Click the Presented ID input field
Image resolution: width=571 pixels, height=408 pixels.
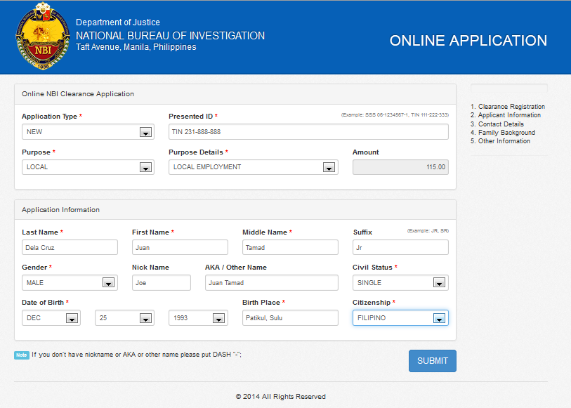(308, 132)
